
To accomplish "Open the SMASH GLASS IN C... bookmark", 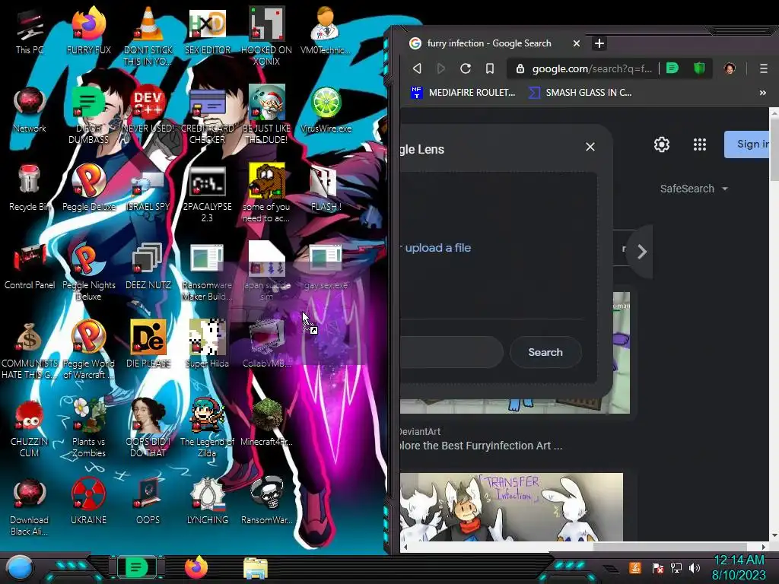I will pos(580,92).
